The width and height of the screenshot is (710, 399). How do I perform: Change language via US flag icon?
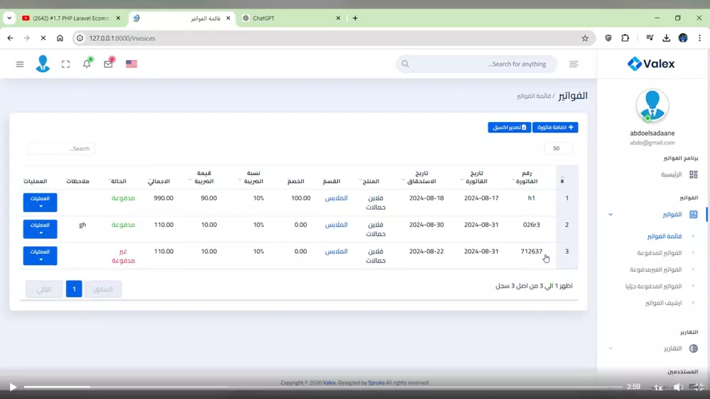(131, 64)
